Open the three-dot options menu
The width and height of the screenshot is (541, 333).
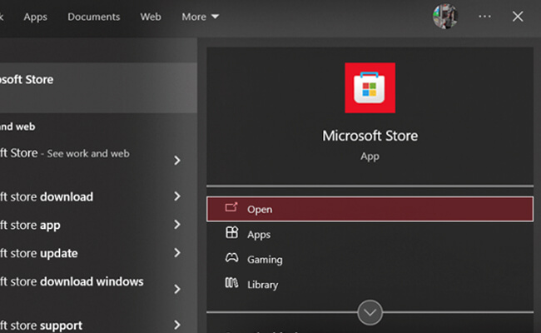pos(484,16)
